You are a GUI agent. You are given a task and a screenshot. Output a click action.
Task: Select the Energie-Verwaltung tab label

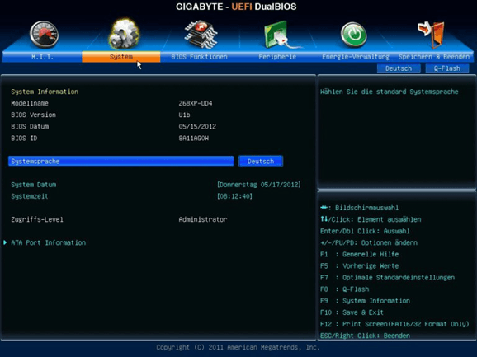(x=356, y=57)
